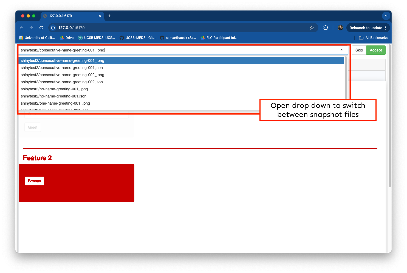Expand the tab search chevron
407x273 pixels.
[386, 16]
